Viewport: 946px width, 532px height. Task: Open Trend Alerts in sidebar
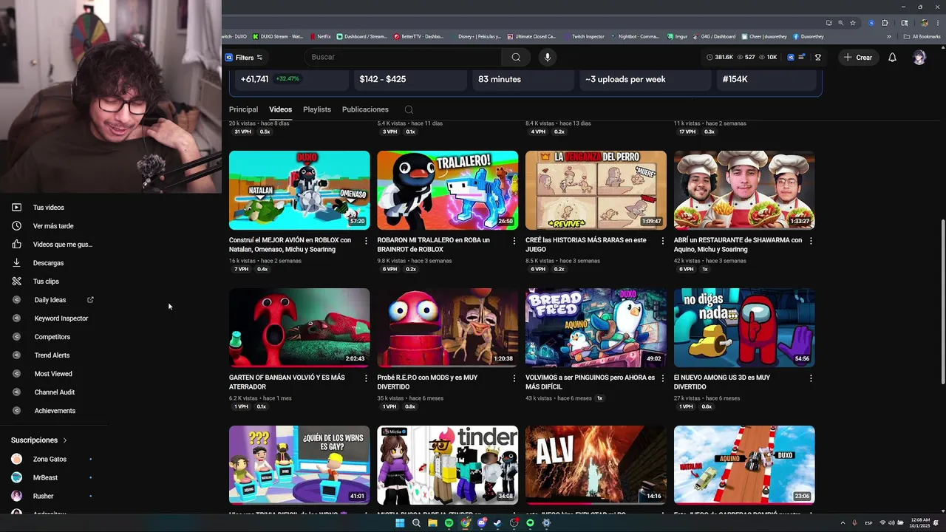coord(52,355)
